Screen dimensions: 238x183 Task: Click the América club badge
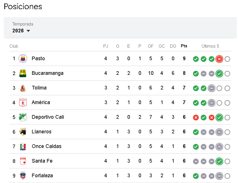(x=23, y=102)
